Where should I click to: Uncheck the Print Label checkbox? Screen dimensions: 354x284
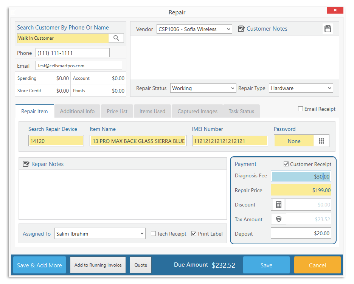(194, 234)
